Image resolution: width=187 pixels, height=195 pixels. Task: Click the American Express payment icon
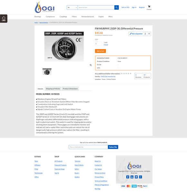pyautogui.click(x=134, y=186)
